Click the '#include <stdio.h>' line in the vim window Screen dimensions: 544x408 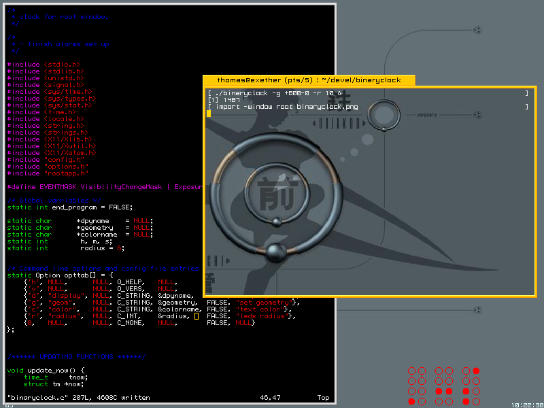(x=44, y=64)
